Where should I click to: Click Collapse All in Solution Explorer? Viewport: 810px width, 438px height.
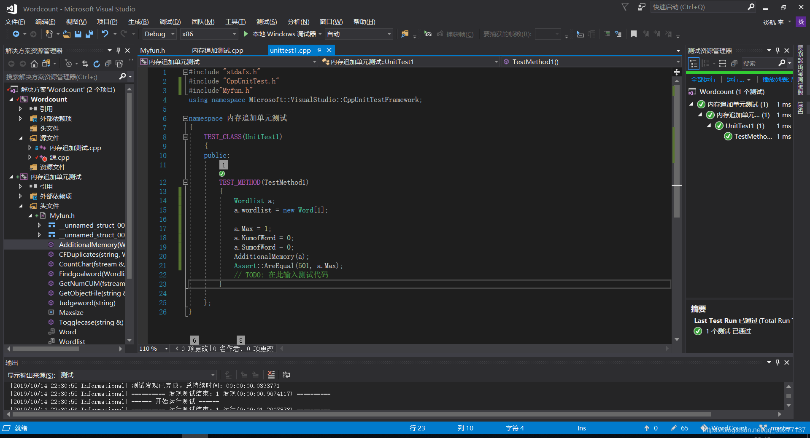[x=108, y=64]
